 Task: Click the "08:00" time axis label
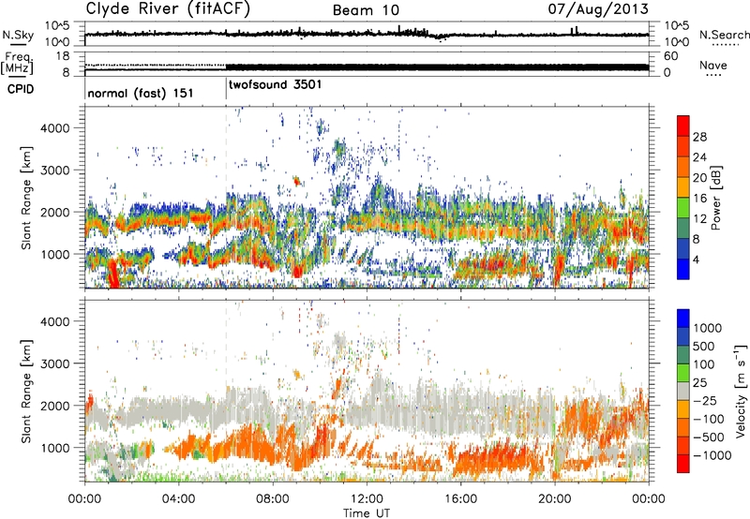click(x=273, y=499)
